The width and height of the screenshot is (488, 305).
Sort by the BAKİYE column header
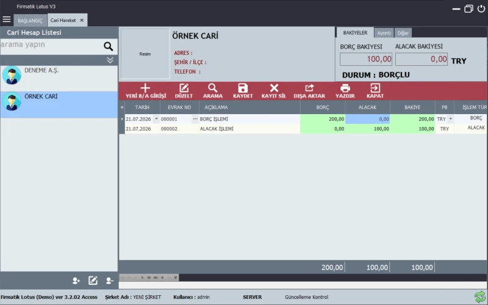pyautogui.click(x=412, y=107)
